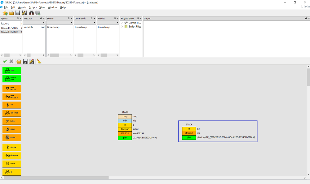Click the new project star icon

5,13
